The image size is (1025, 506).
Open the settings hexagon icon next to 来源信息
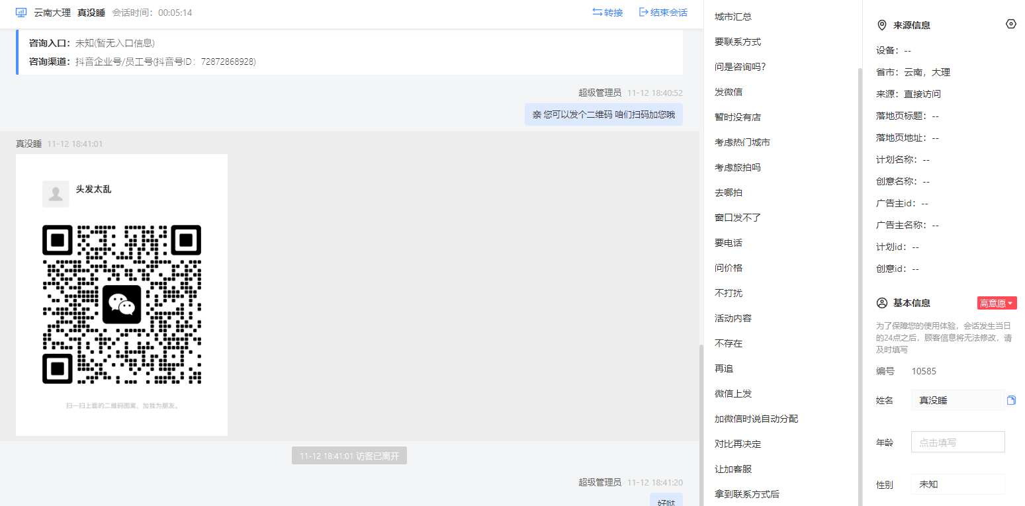click(1010, 24)
